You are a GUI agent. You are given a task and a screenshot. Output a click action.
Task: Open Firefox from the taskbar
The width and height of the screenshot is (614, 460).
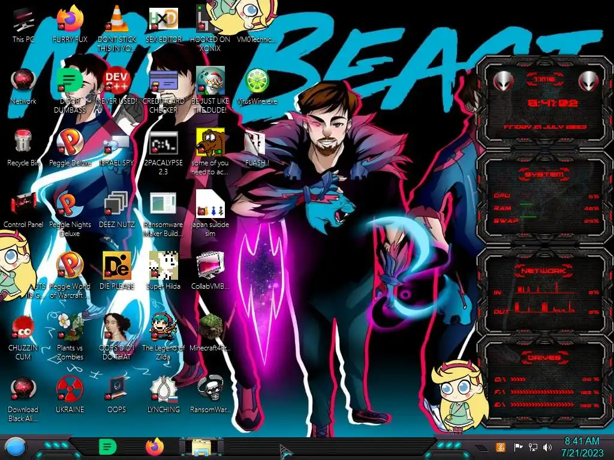[155, 447]
